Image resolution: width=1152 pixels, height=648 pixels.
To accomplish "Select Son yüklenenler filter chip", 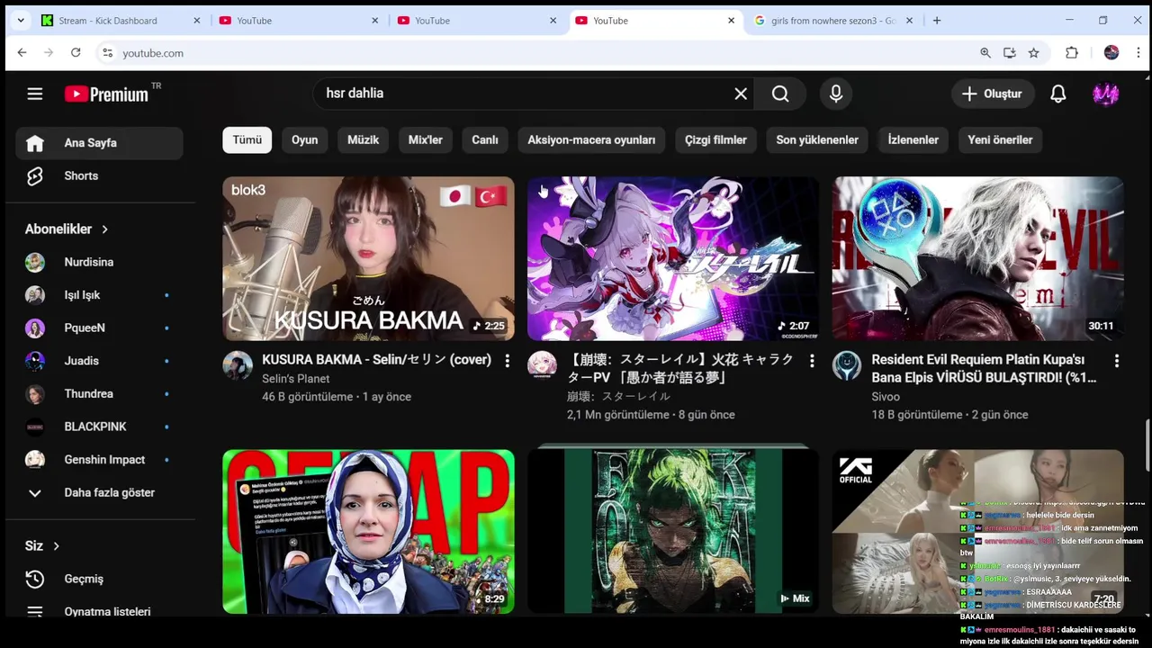I will click(817, 139).
